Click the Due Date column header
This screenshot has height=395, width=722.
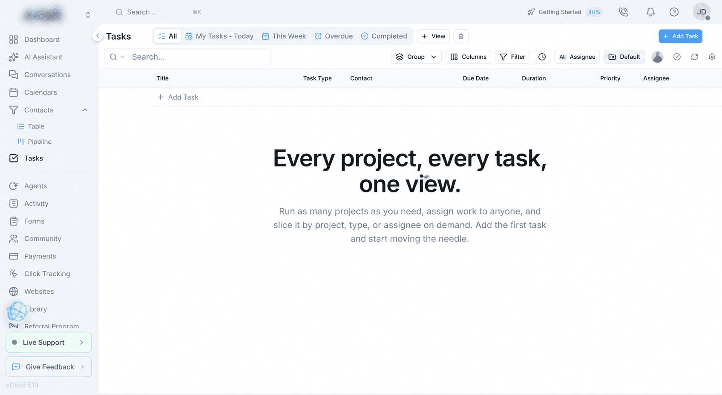[x=476, y=78]
